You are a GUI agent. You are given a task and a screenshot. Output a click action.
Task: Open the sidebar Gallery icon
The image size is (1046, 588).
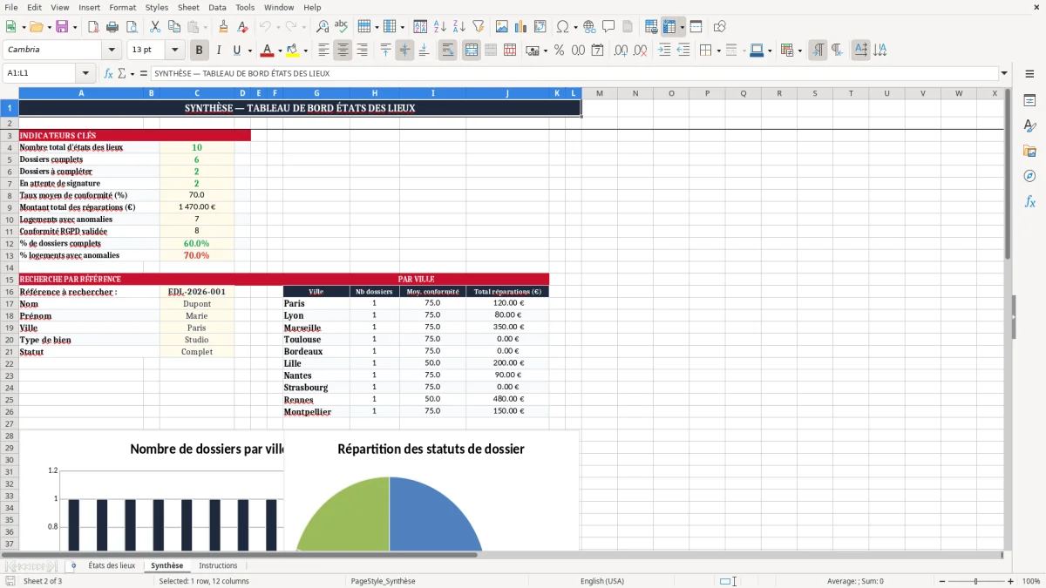pos(1029,151)
